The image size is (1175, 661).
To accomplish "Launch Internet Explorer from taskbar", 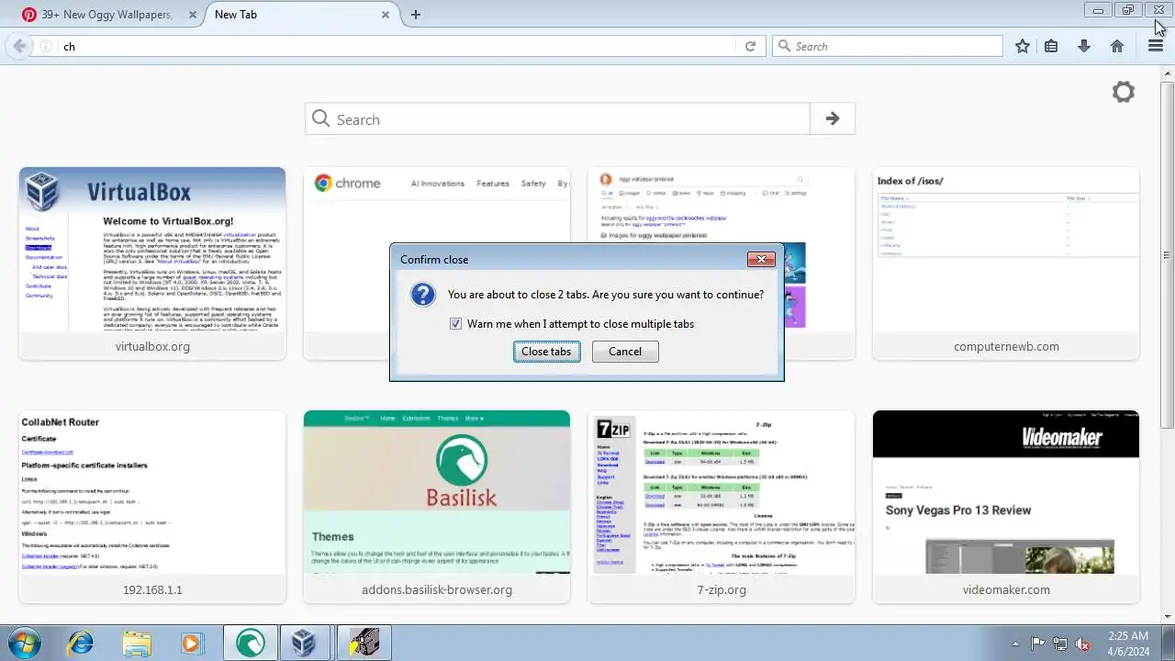I will pyautogui.click(x=81, y=643).
